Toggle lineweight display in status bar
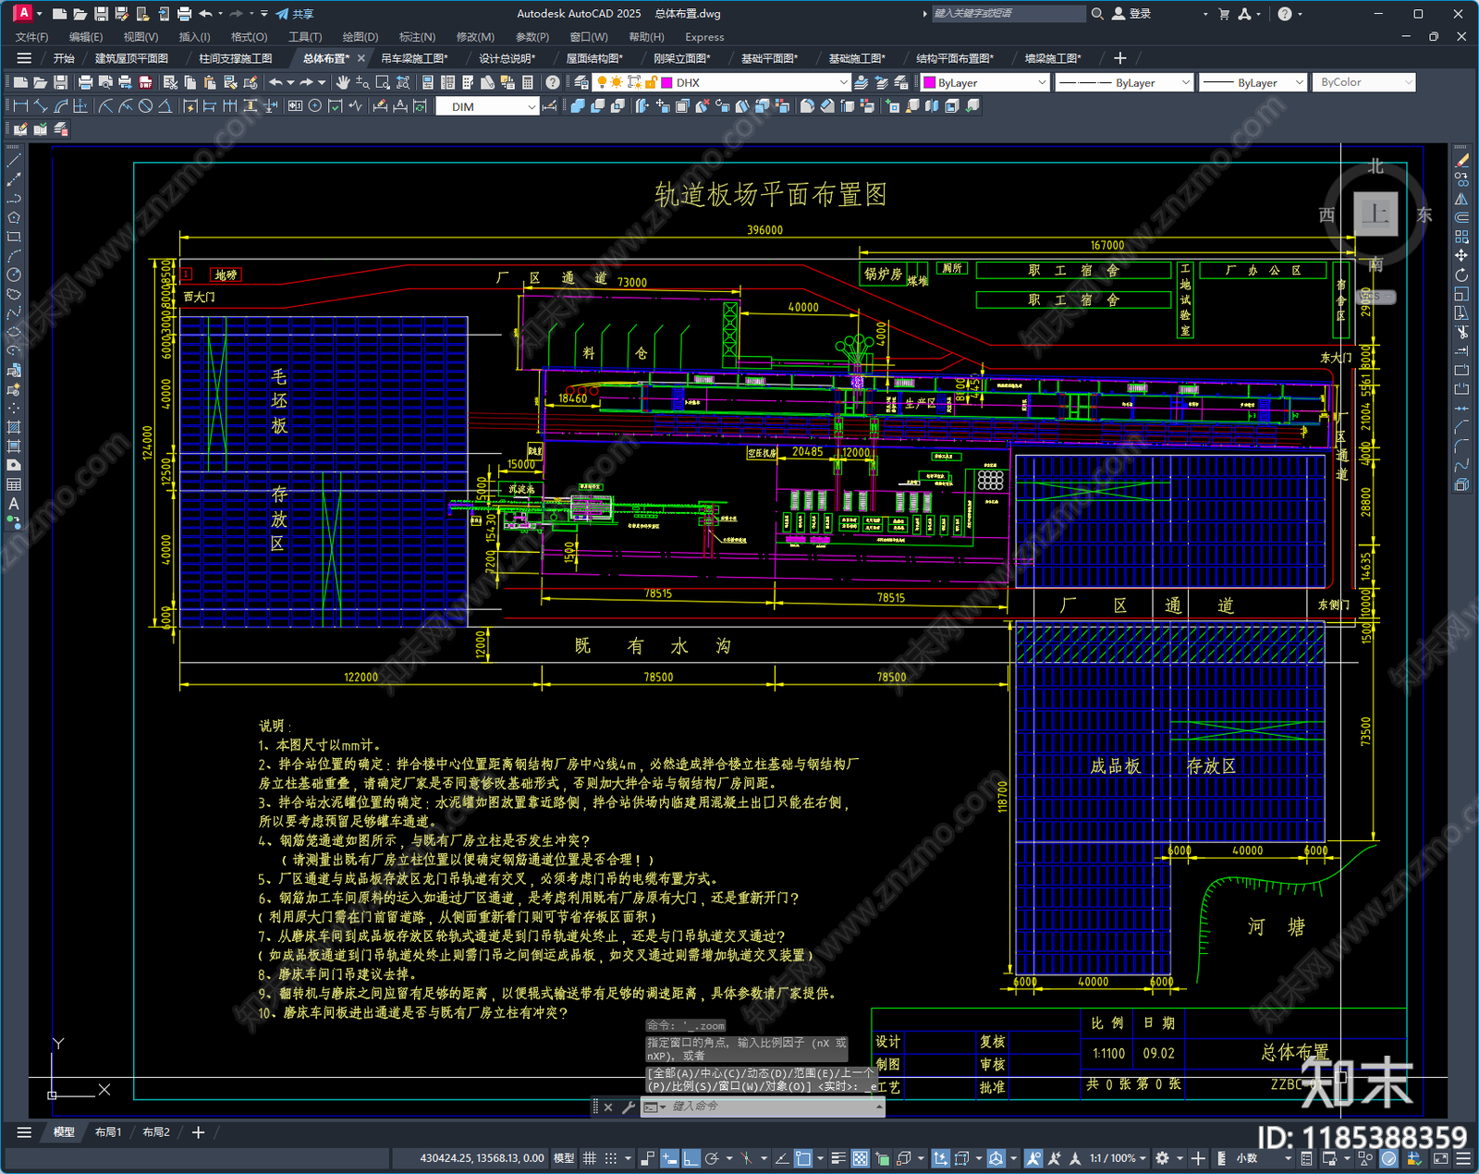 coord(838,1158)
